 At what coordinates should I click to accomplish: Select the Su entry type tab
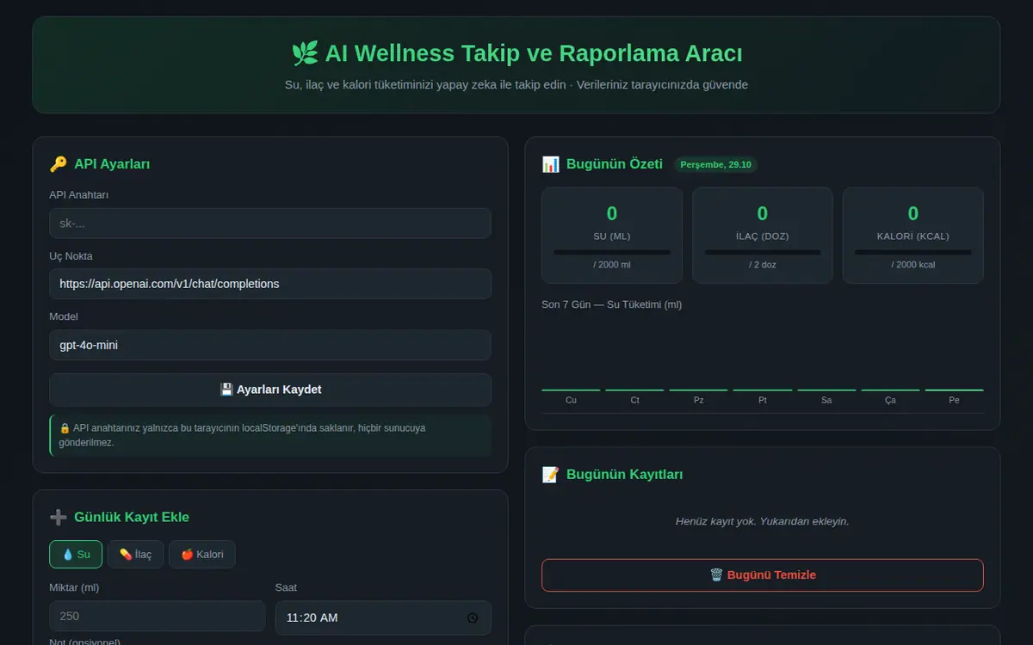tap(76, 555)
